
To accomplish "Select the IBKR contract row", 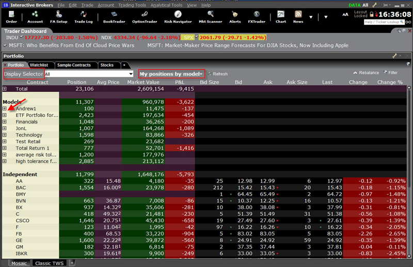I will pos(204,253).
